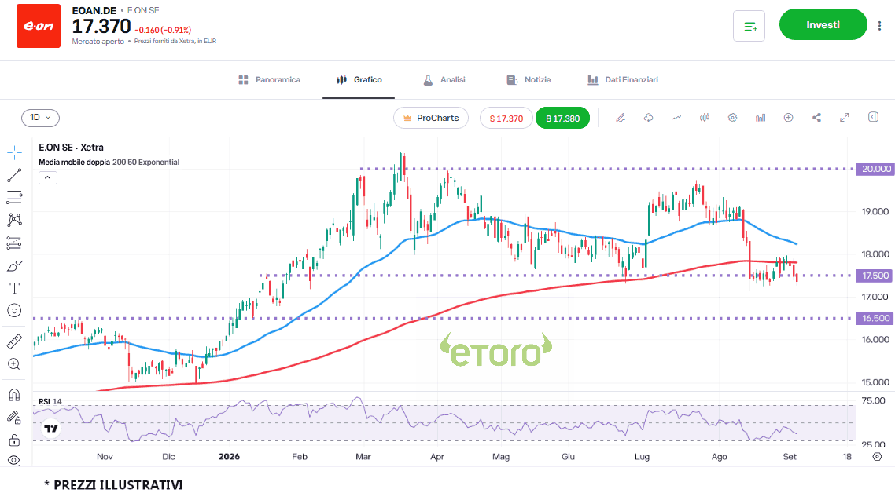Viewport: 895px width, 493px height.
Task: Expand chart to fullscreen
Action: [x=845, y=118]
